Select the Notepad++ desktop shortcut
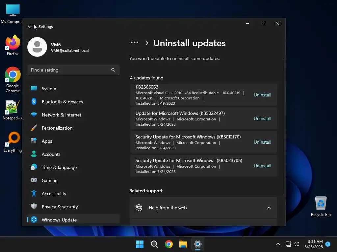Image resolution: width=337 pixels, height=252 pixels. [x=12, y=110]
